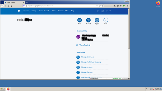Open the Manage Invoices link
This screenshot has width=162, height=91.
coord(87,67)
